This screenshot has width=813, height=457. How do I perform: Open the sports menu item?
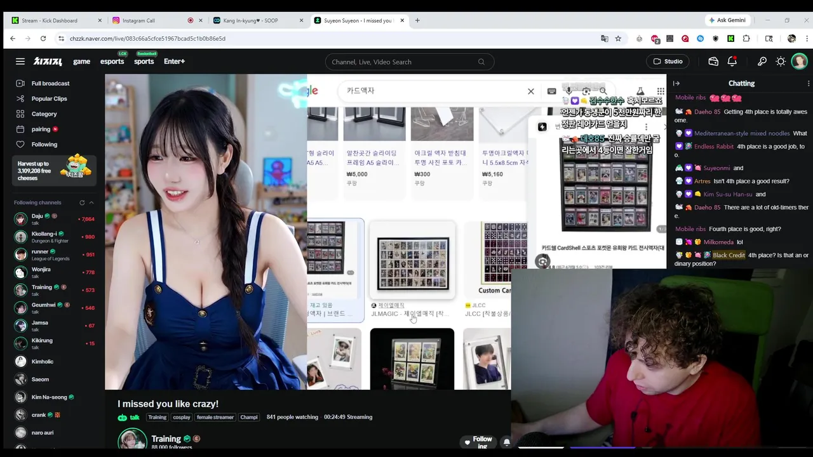[x=144, y=62]
